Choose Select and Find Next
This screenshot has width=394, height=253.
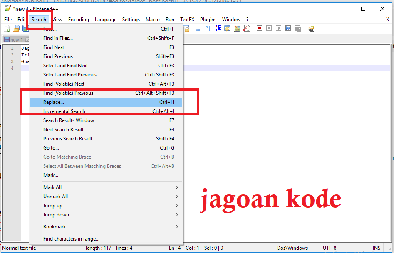106,66
